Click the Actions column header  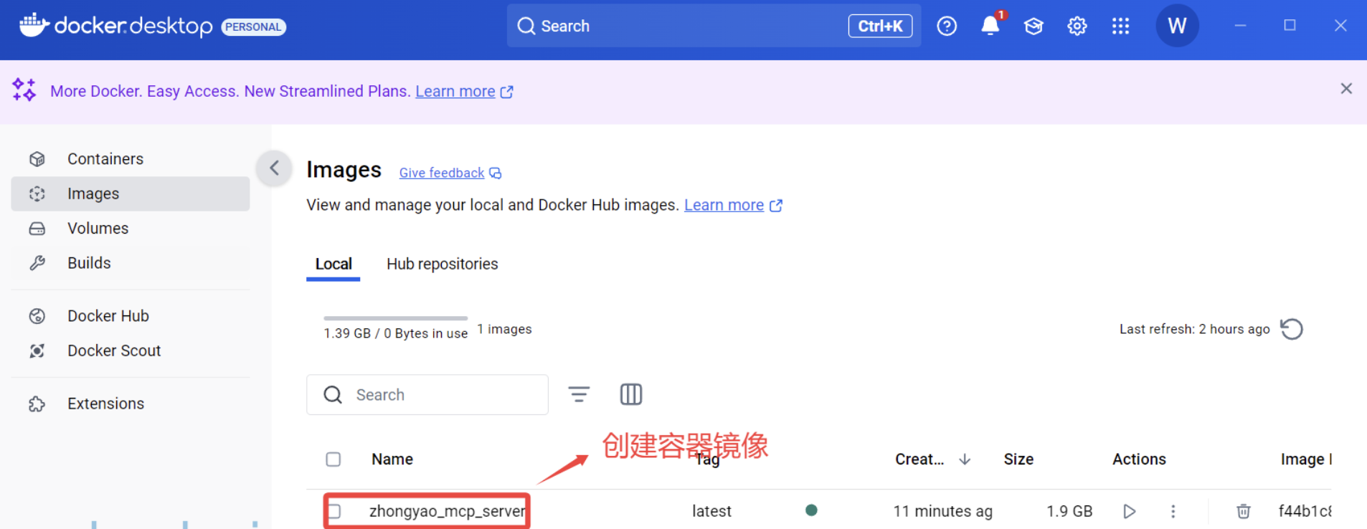[x=1139, y=459]
